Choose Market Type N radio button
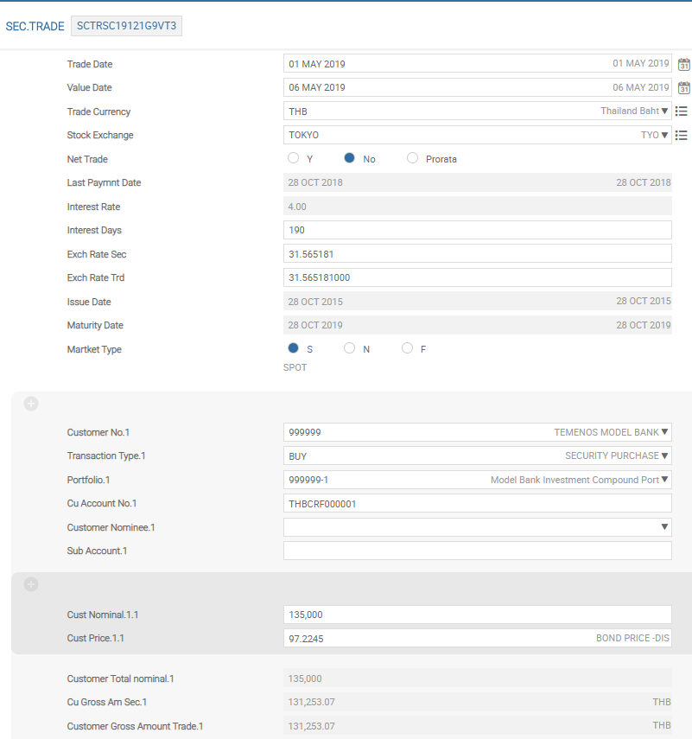Image resolution: width=692 pixels, height=739 pixels. 350,348
